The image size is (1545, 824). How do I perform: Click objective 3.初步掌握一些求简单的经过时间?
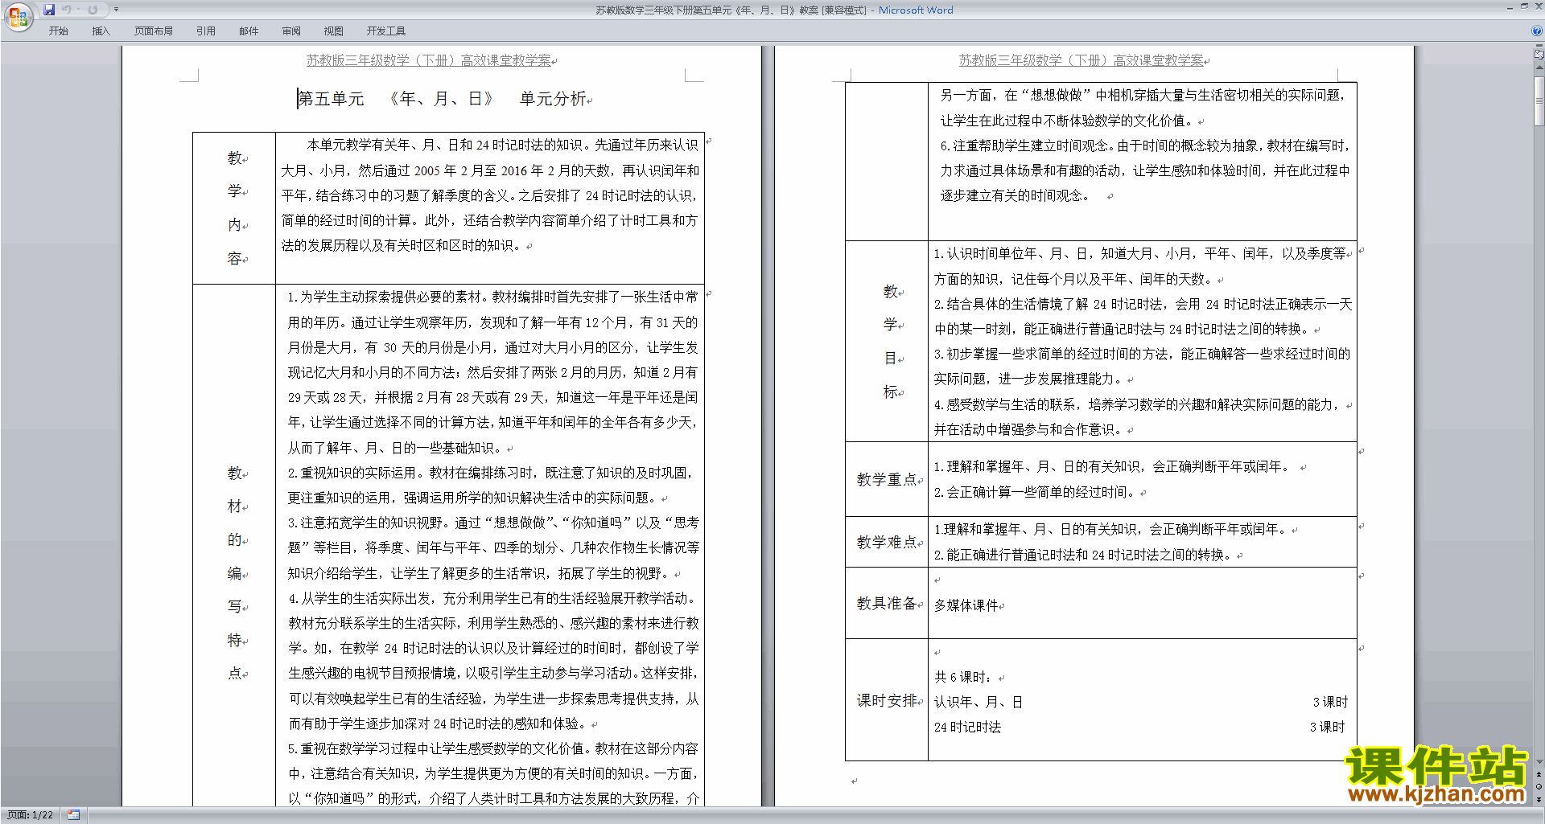pyautogui.click(x=1142, y=366)
